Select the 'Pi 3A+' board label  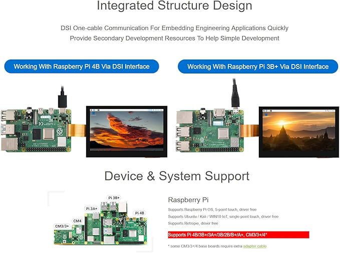click(x=92, y=208)
